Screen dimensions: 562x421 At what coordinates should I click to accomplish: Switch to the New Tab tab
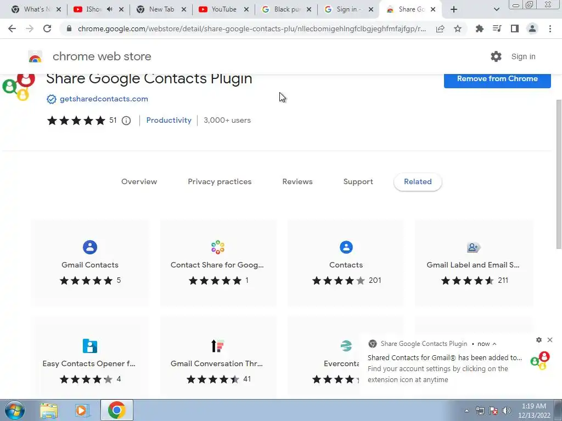pos(161,9)
